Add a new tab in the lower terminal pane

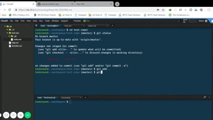[x=86, y=97]
